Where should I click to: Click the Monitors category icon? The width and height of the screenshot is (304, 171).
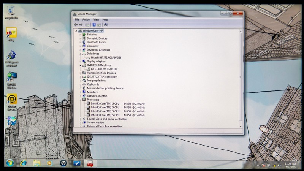(x=84, y=92)
